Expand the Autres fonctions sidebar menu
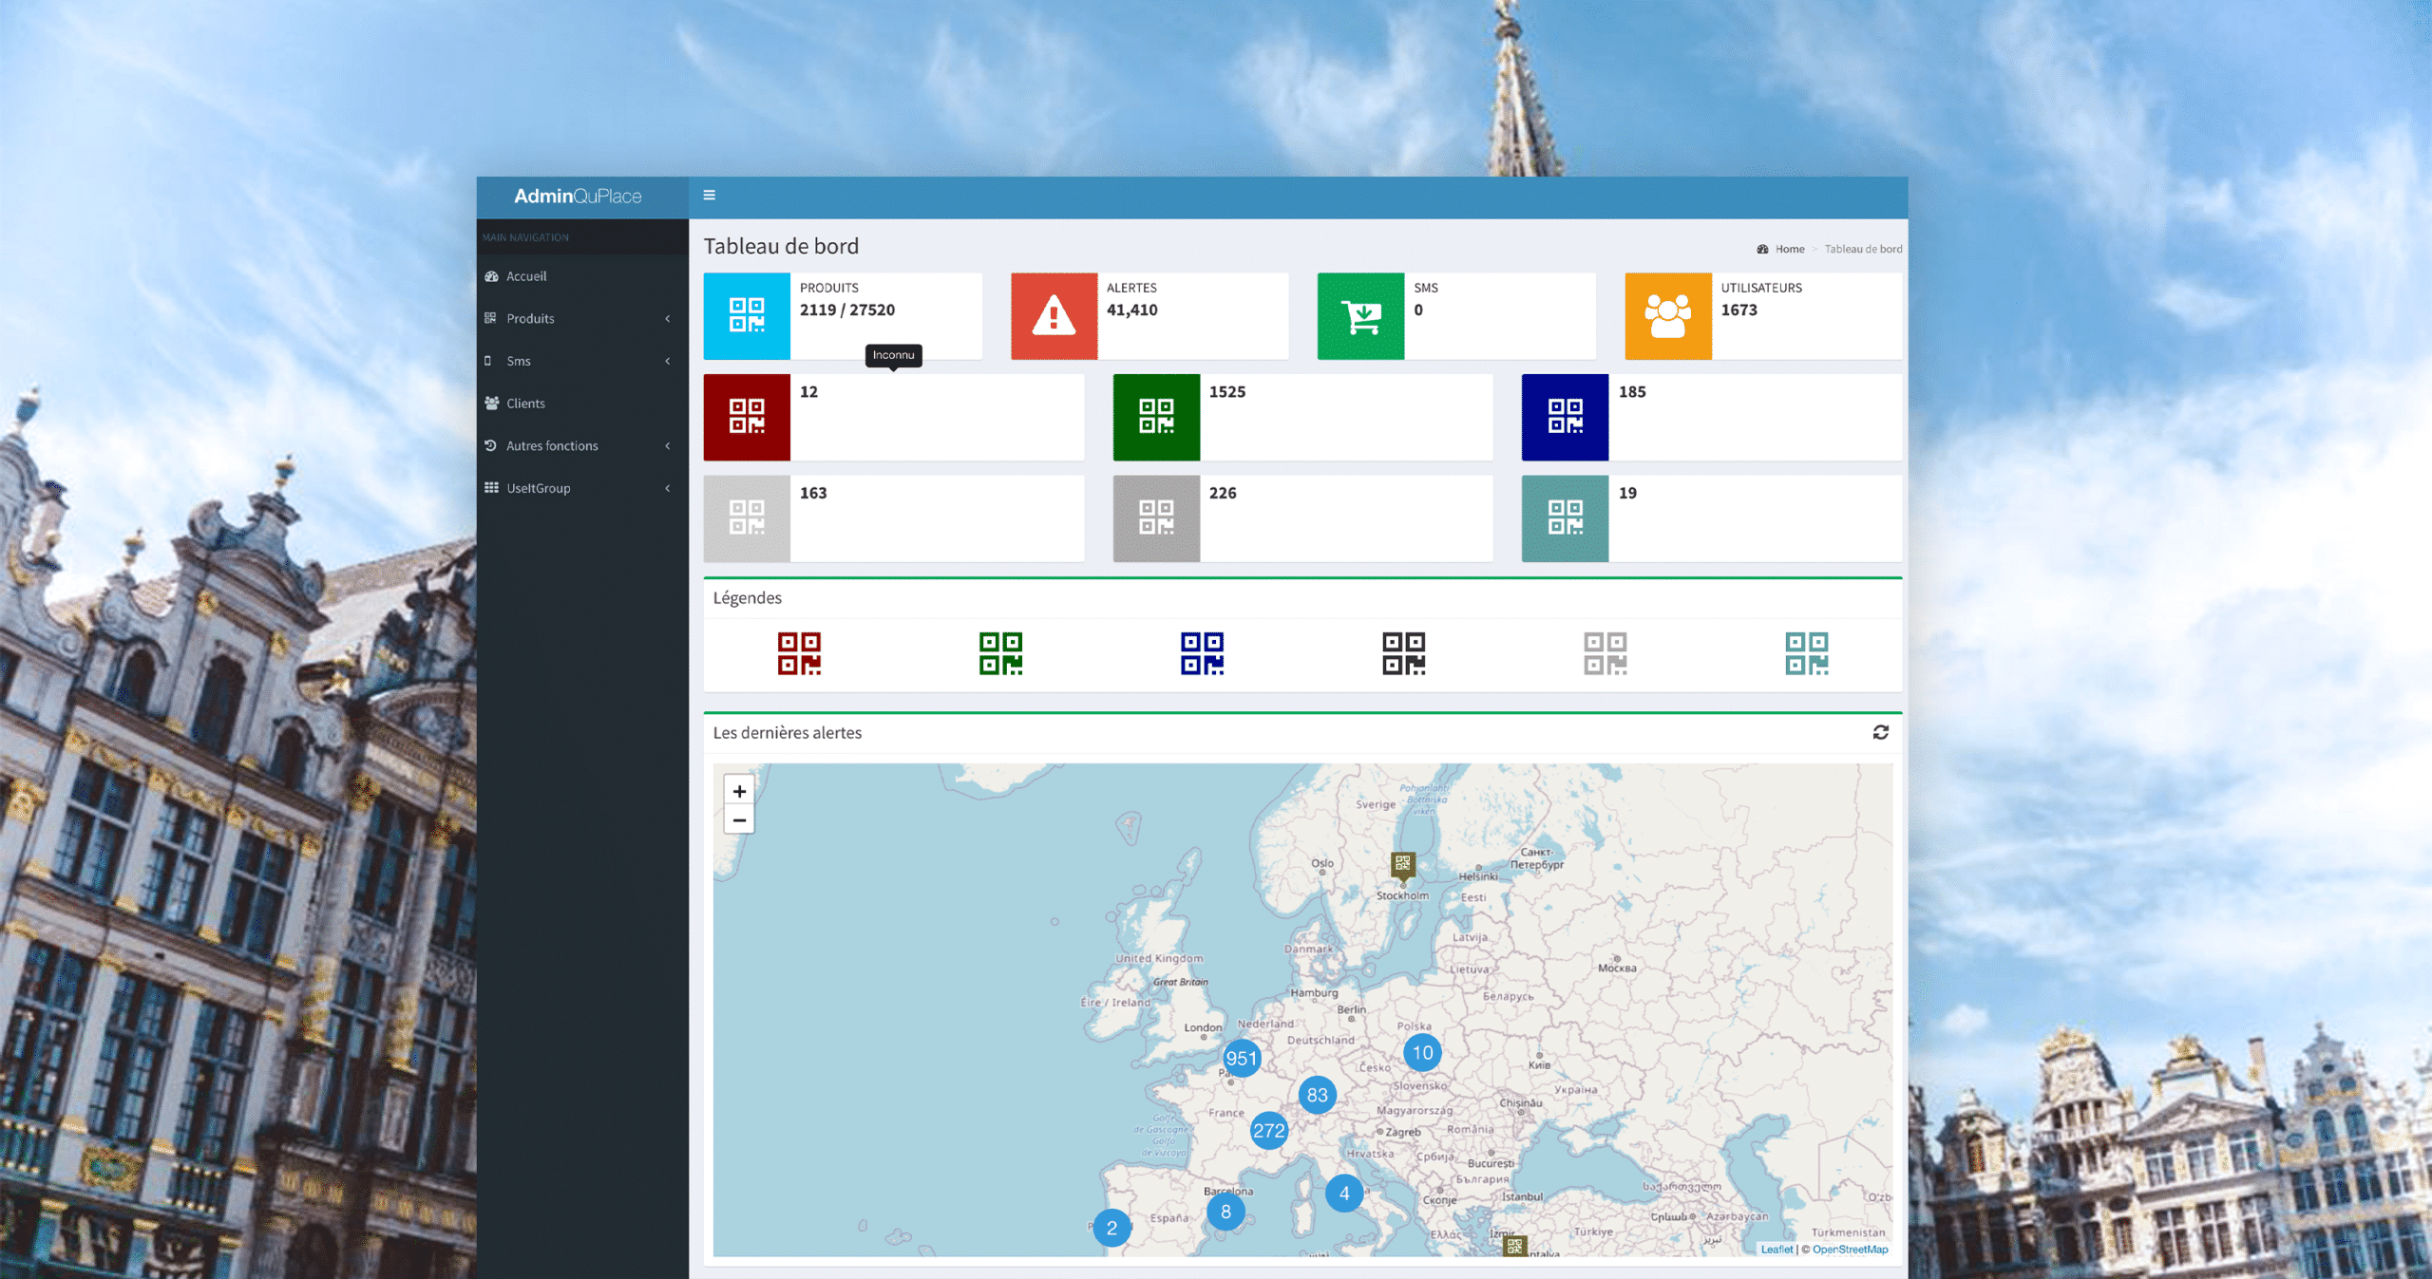Viewport: 2432px width, 1279px height. [582, 446]
